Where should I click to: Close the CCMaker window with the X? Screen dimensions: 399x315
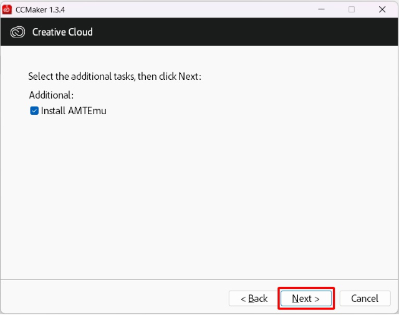382,9
